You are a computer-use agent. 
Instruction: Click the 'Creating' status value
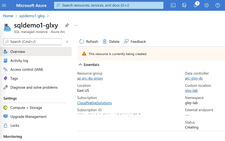(x=192, y=127)
